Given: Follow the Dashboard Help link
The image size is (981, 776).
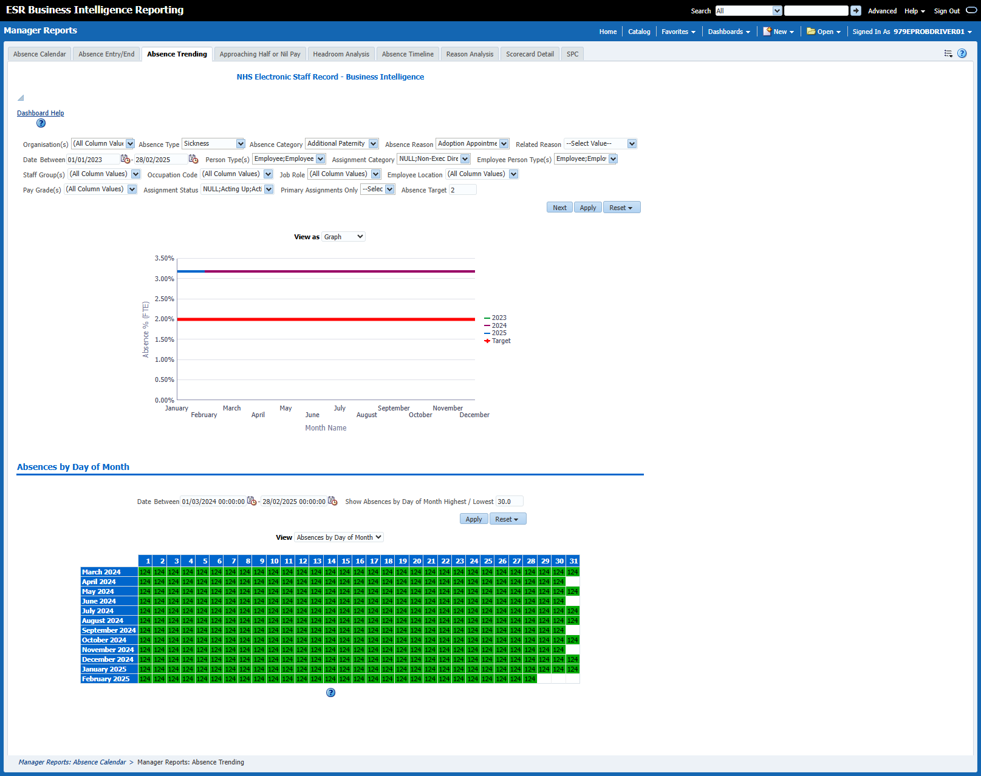Looking at the screenshot, I should pos(40,113).
